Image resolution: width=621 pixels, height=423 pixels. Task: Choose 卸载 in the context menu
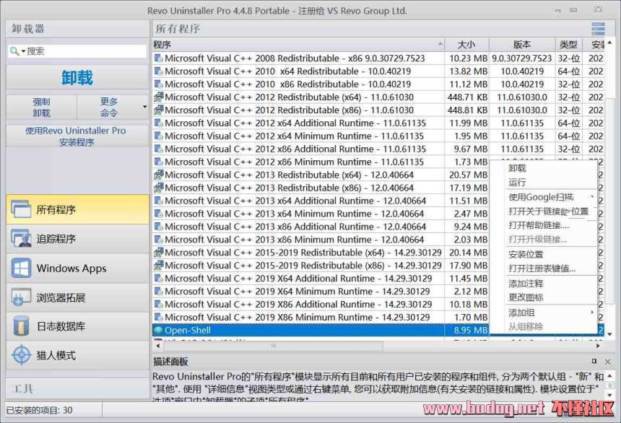coord(517,168)
